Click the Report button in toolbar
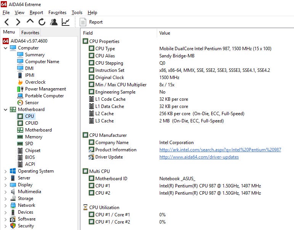294x230 pixels. pyautogui.click(x=92, y=22)
